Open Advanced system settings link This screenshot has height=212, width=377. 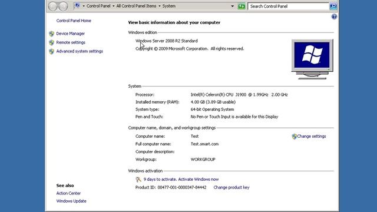(x=80, y=51)
